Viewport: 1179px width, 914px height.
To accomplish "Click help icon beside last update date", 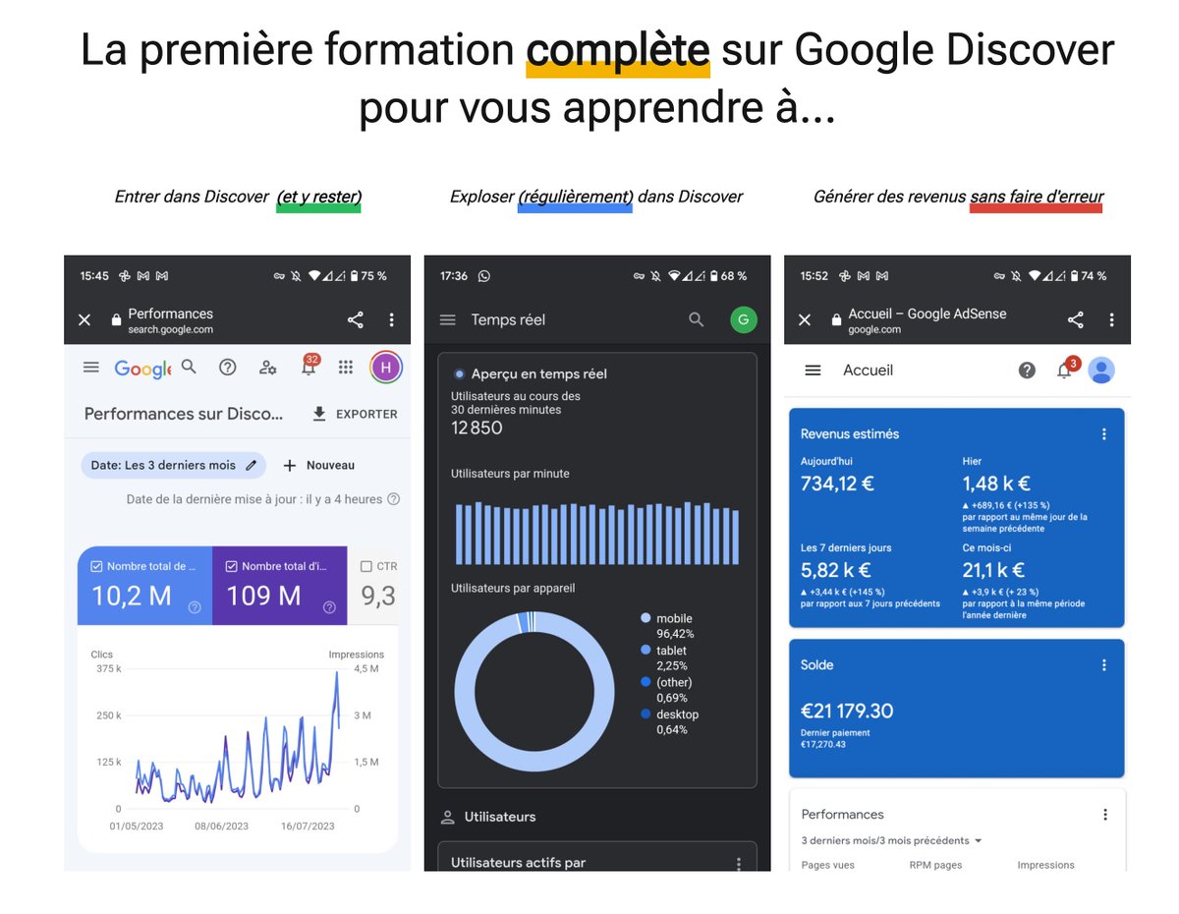I will tap(393, 499).
